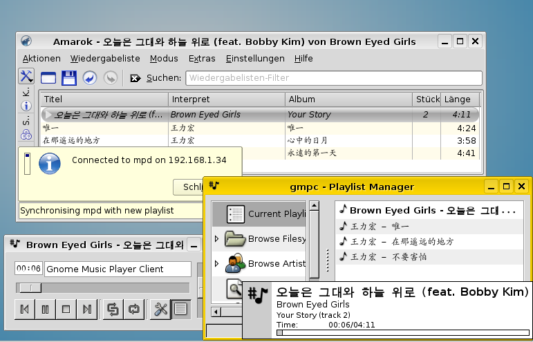Click Playlist Manager window music note icon
The image size is (533, 342).
(x=214, y=185)
